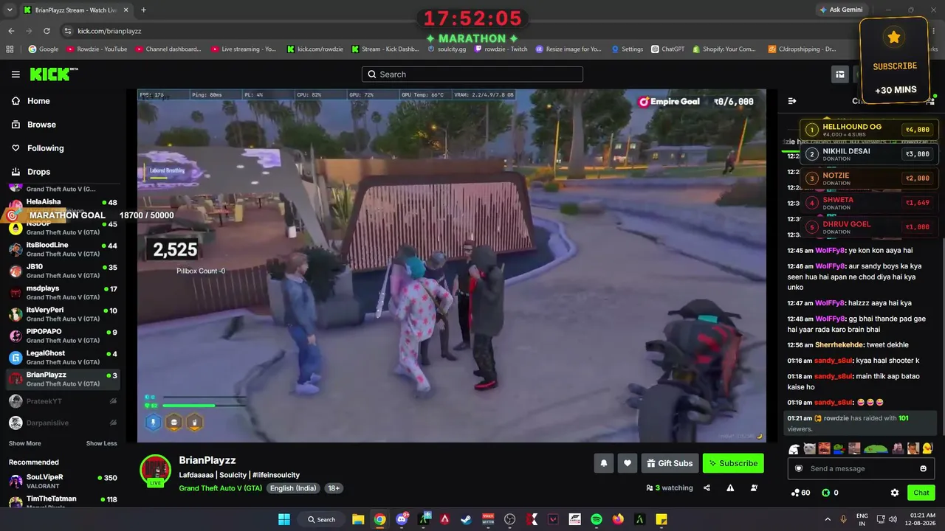The image size is (945, 531).
Task: Open PIPOPAPO channel in sidebar
Action: 63,336
